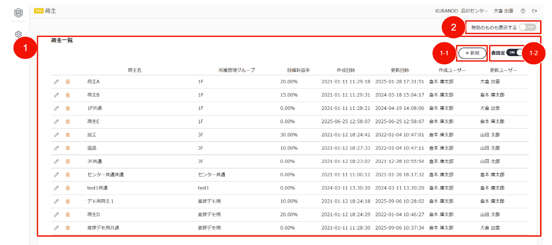Click the 大倉 出雲 user name
This screenshot has height=245, width=552.
(x=503, y=10)
